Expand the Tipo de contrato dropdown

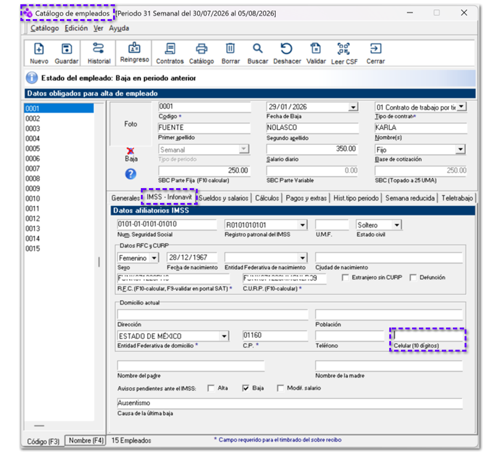coord(462,107)
